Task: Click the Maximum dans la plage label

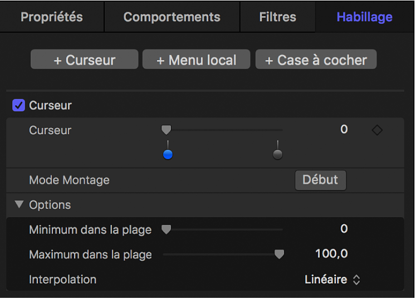Action: (x=90, y=254)
